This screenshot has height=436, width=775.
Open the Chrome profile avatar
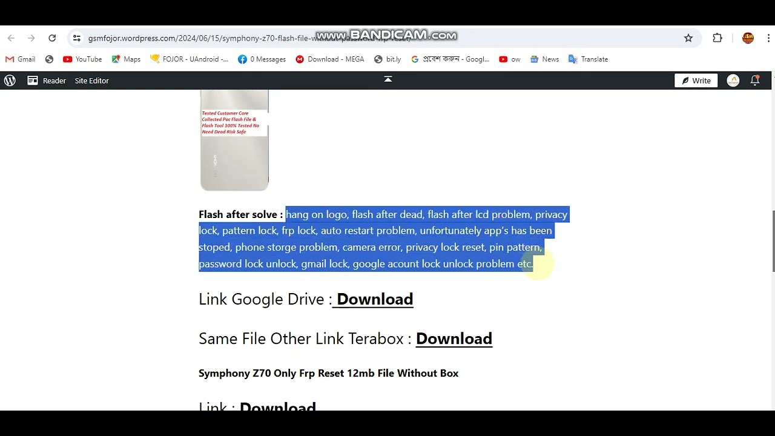(x=748, y=38)
